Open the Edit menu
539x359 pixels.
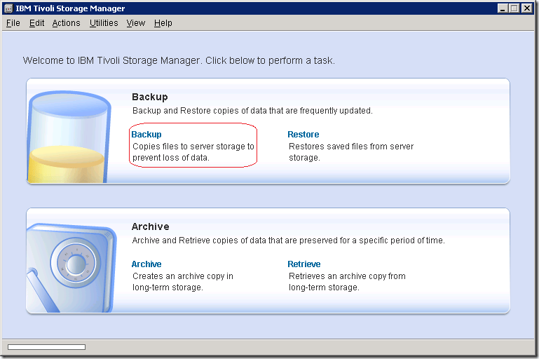(36, 23)
